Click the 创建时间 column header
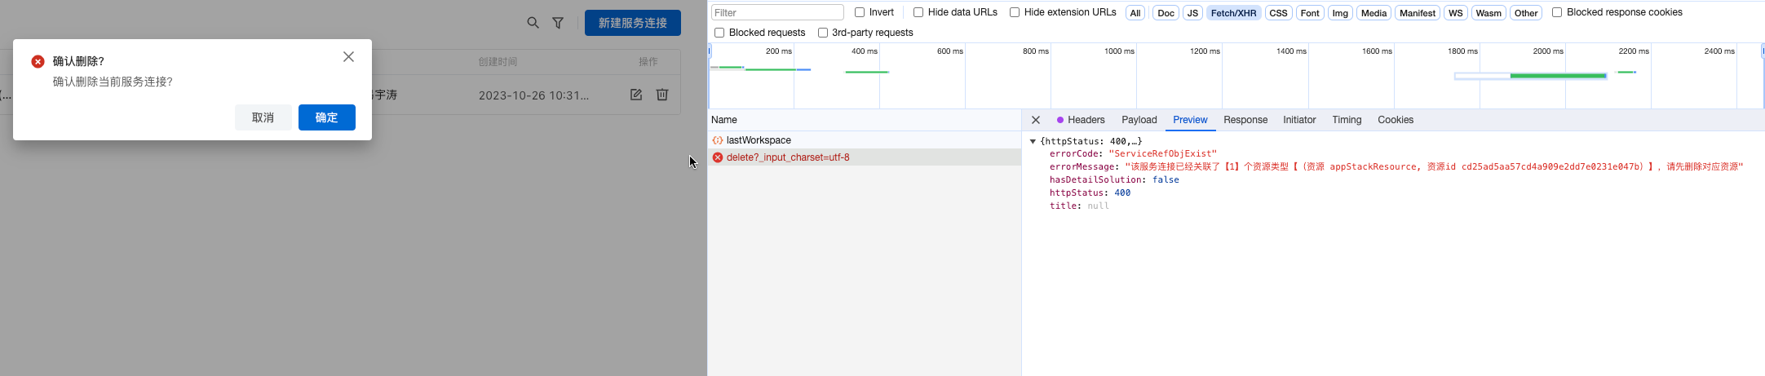 (x=498, y=62)
